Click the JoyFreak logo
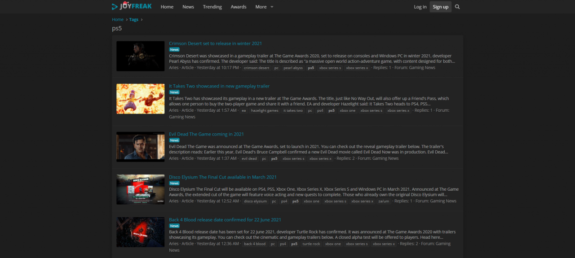575x258 pixels. click(x=132, y=6)
